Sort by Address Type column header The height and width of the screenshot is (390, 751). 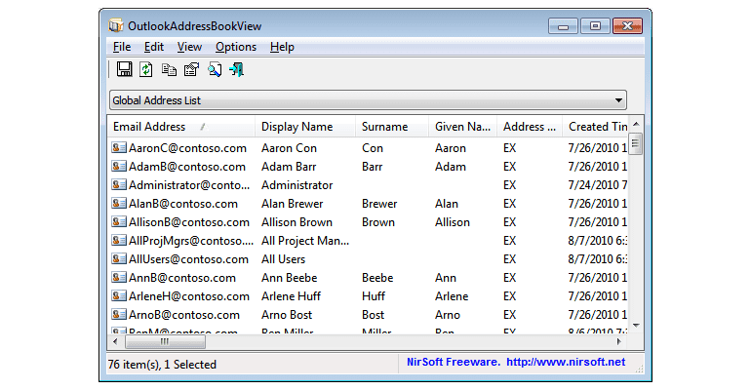tap(530, 127)
